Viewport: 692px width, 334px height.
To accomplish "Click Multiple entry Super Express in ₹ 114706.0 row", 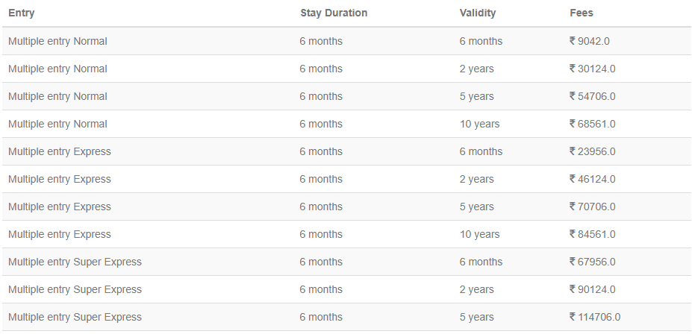I will point(75,318).
